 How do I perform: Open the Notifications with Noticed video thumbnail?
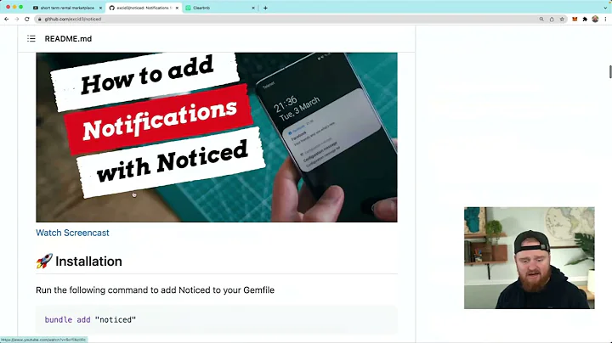pyautogui.click(x=217, y=138)
